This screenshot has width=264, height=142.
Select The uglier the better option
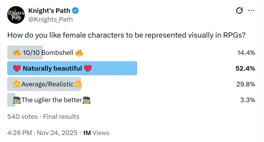pos(52,100)
